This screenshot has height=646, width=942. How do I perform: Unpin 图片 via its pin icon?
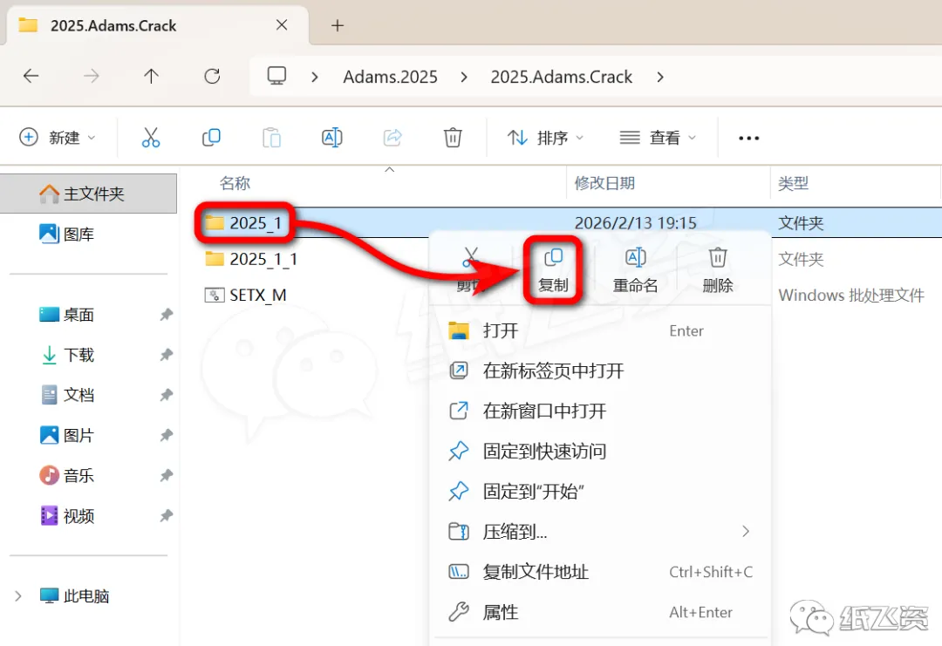pyautogui.click(x=167, y=435)
